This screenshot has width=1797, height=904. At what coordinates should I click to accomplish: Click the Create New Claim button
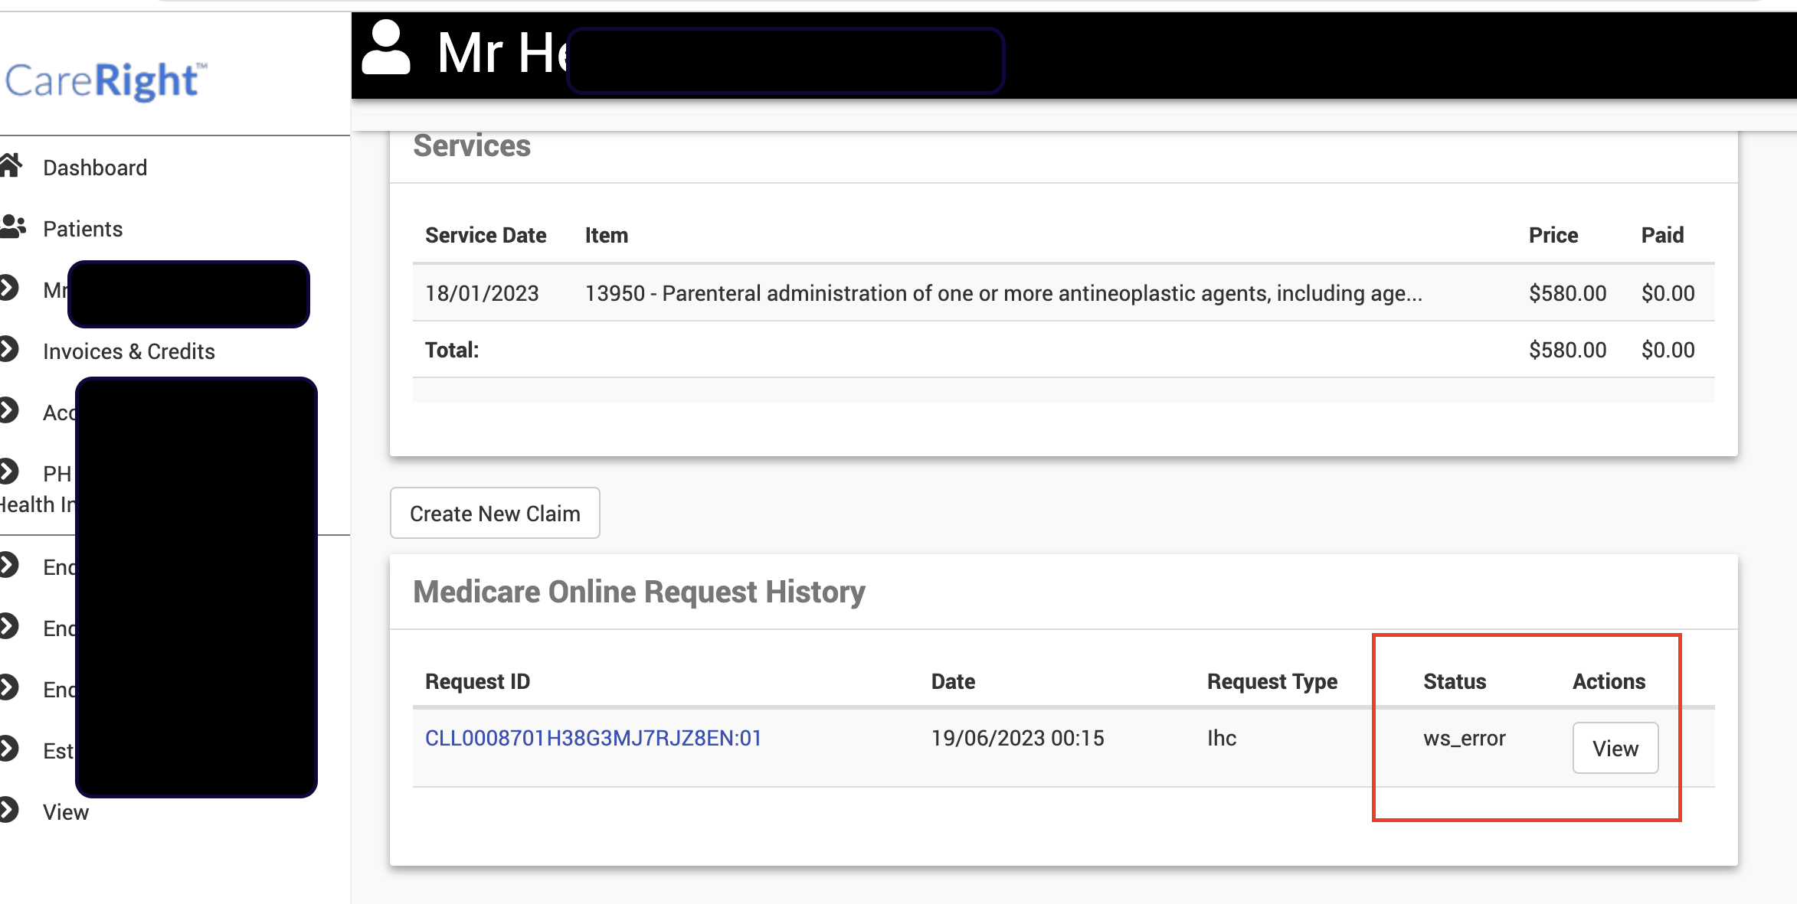(x=495, y=514)
